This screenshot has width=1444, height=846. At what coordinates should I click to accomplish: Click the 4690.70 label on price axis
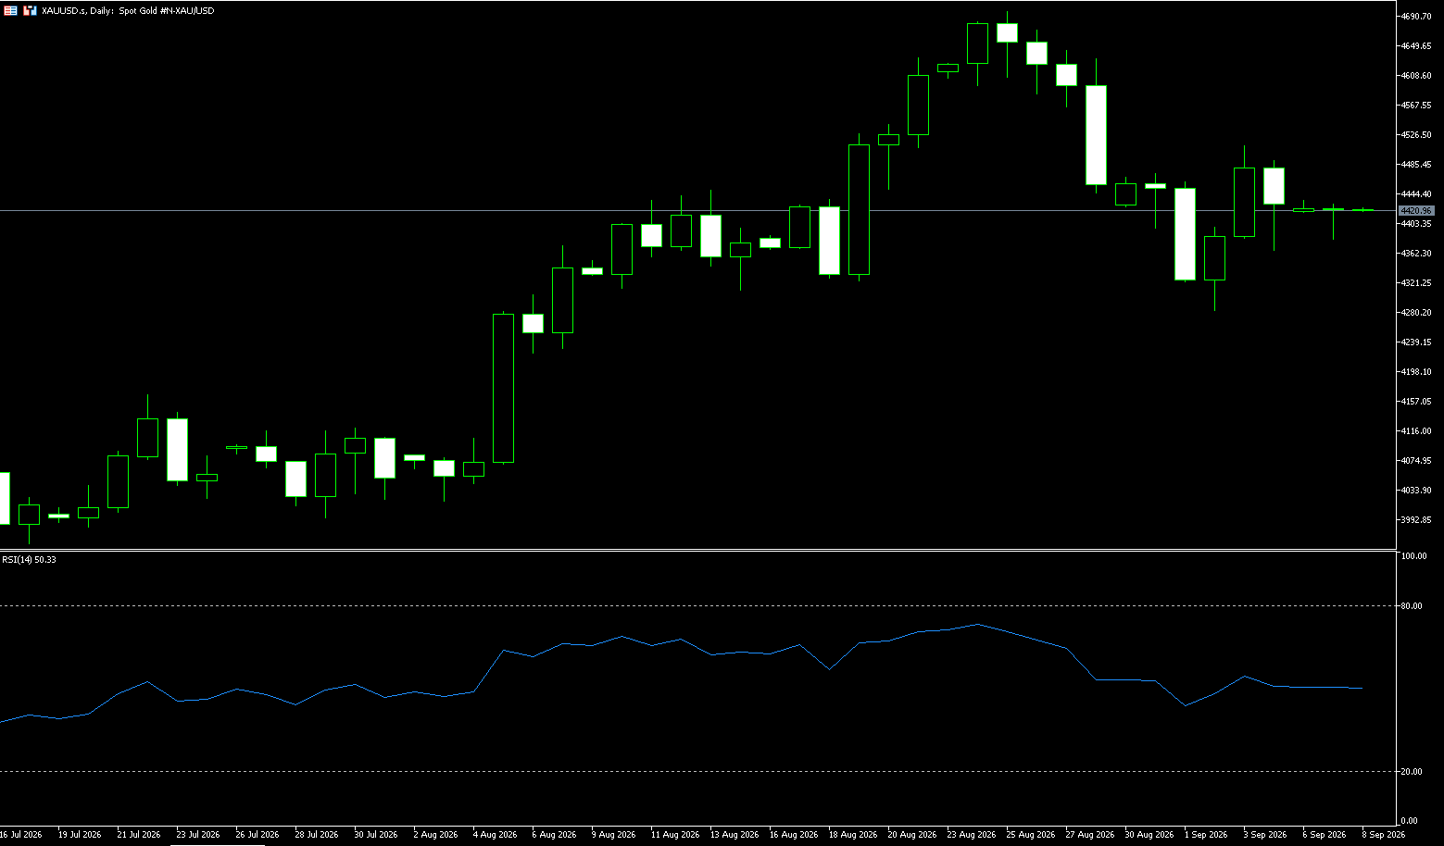pos(1417,17)
